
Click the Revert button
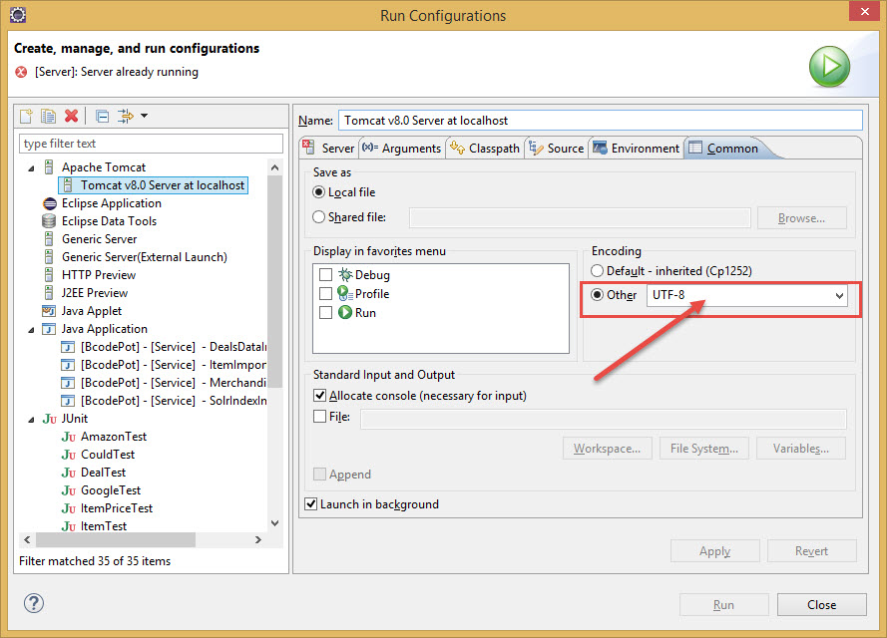(811, 551)
